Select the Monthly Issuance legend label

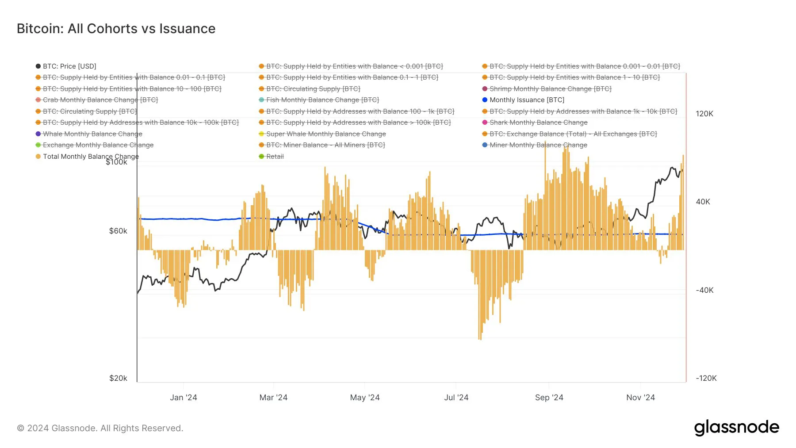pyautogui.click(x=527, y=100)
